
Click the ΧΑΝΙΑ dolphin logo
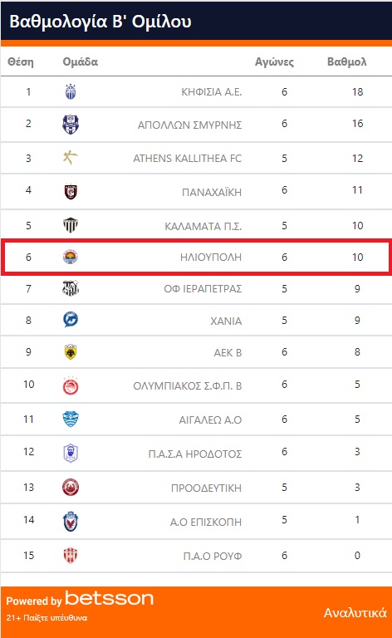point(71,320)
